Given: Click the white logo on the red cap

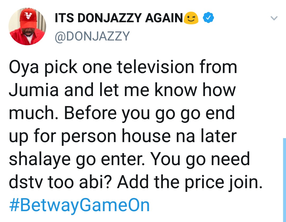Looking at the screenshot, I should coord(28,16).
